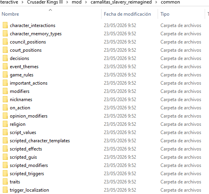Select the council_positions folder name

28,42
